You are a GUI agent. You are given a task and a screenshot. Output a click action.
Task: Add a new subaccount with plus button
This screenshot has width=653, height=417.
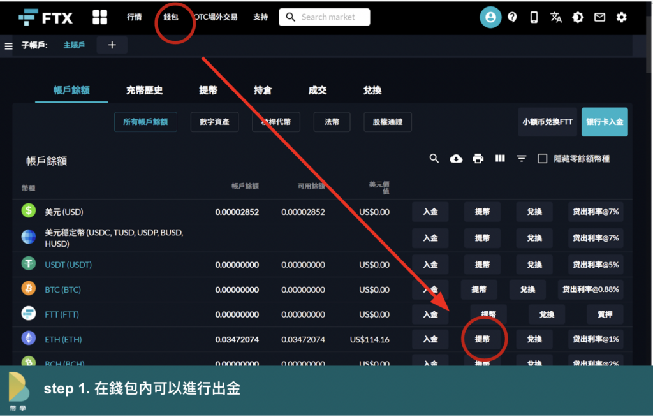tap(112, 45)
